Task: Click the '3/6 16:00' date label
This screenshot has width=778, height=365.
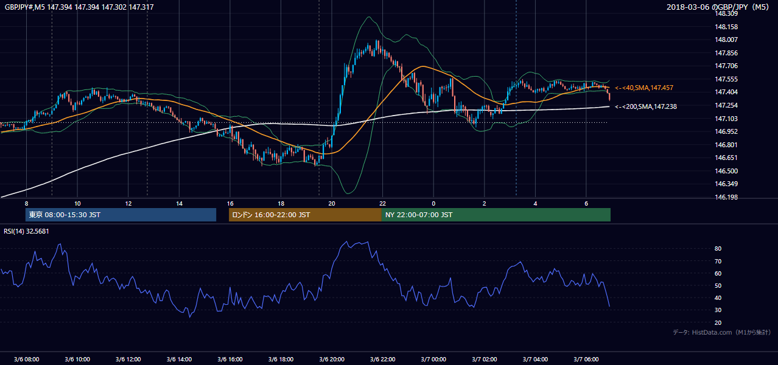Action: [230, 359]
